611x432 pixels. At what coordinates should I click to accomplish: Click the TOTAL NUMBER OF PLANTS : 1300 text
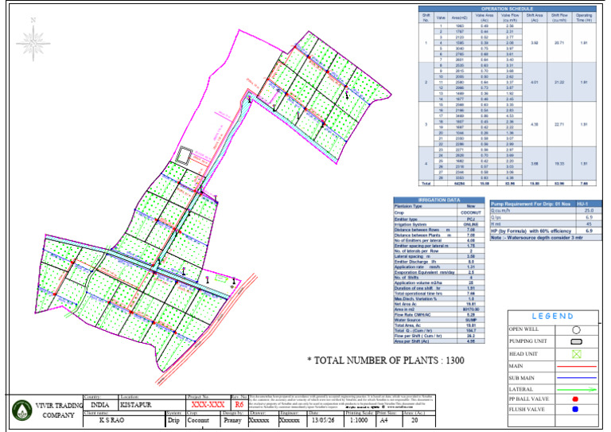386,360
